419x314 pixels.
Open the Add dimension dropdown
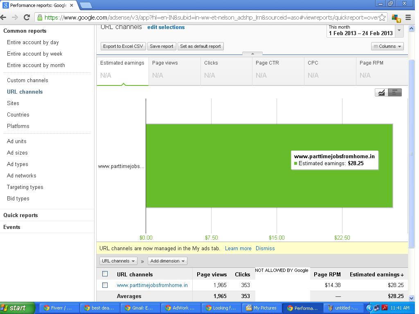coord(167,261)
